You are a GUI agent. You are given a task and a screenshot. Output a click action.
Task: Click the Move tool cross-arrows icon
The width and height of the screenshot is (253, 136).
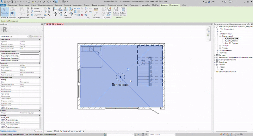[x=55, y=14]
